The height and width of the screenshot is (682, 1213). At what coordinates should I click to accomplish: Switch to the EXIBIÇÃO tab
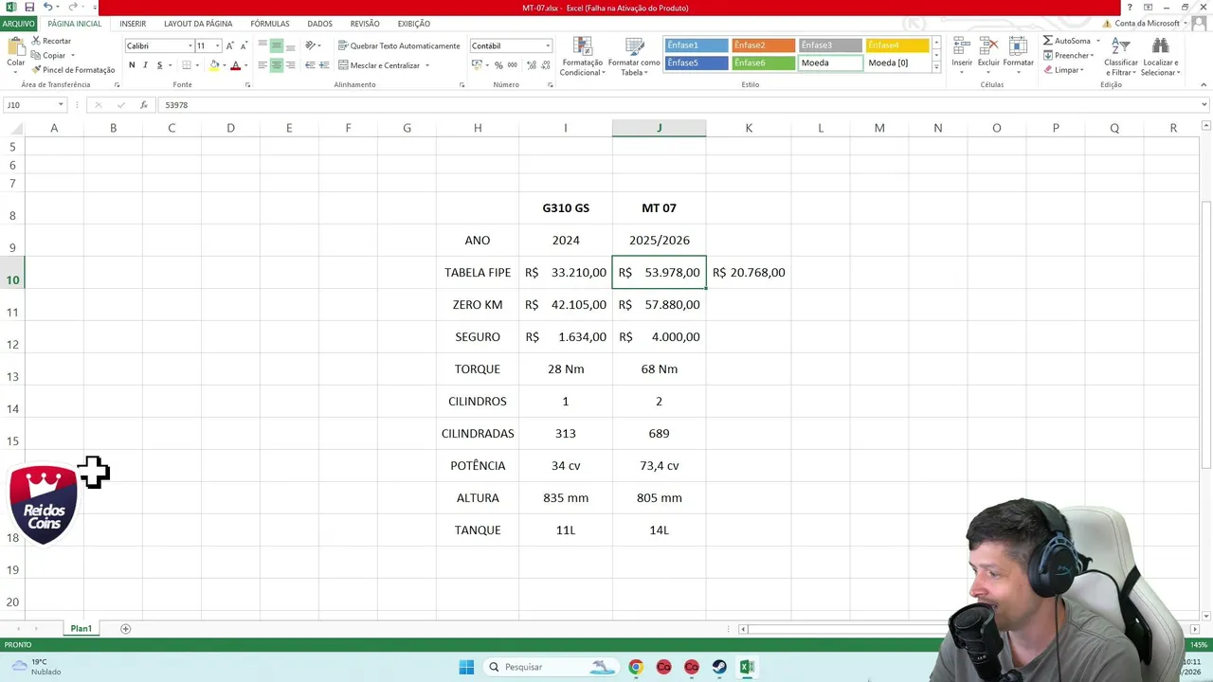413,24
